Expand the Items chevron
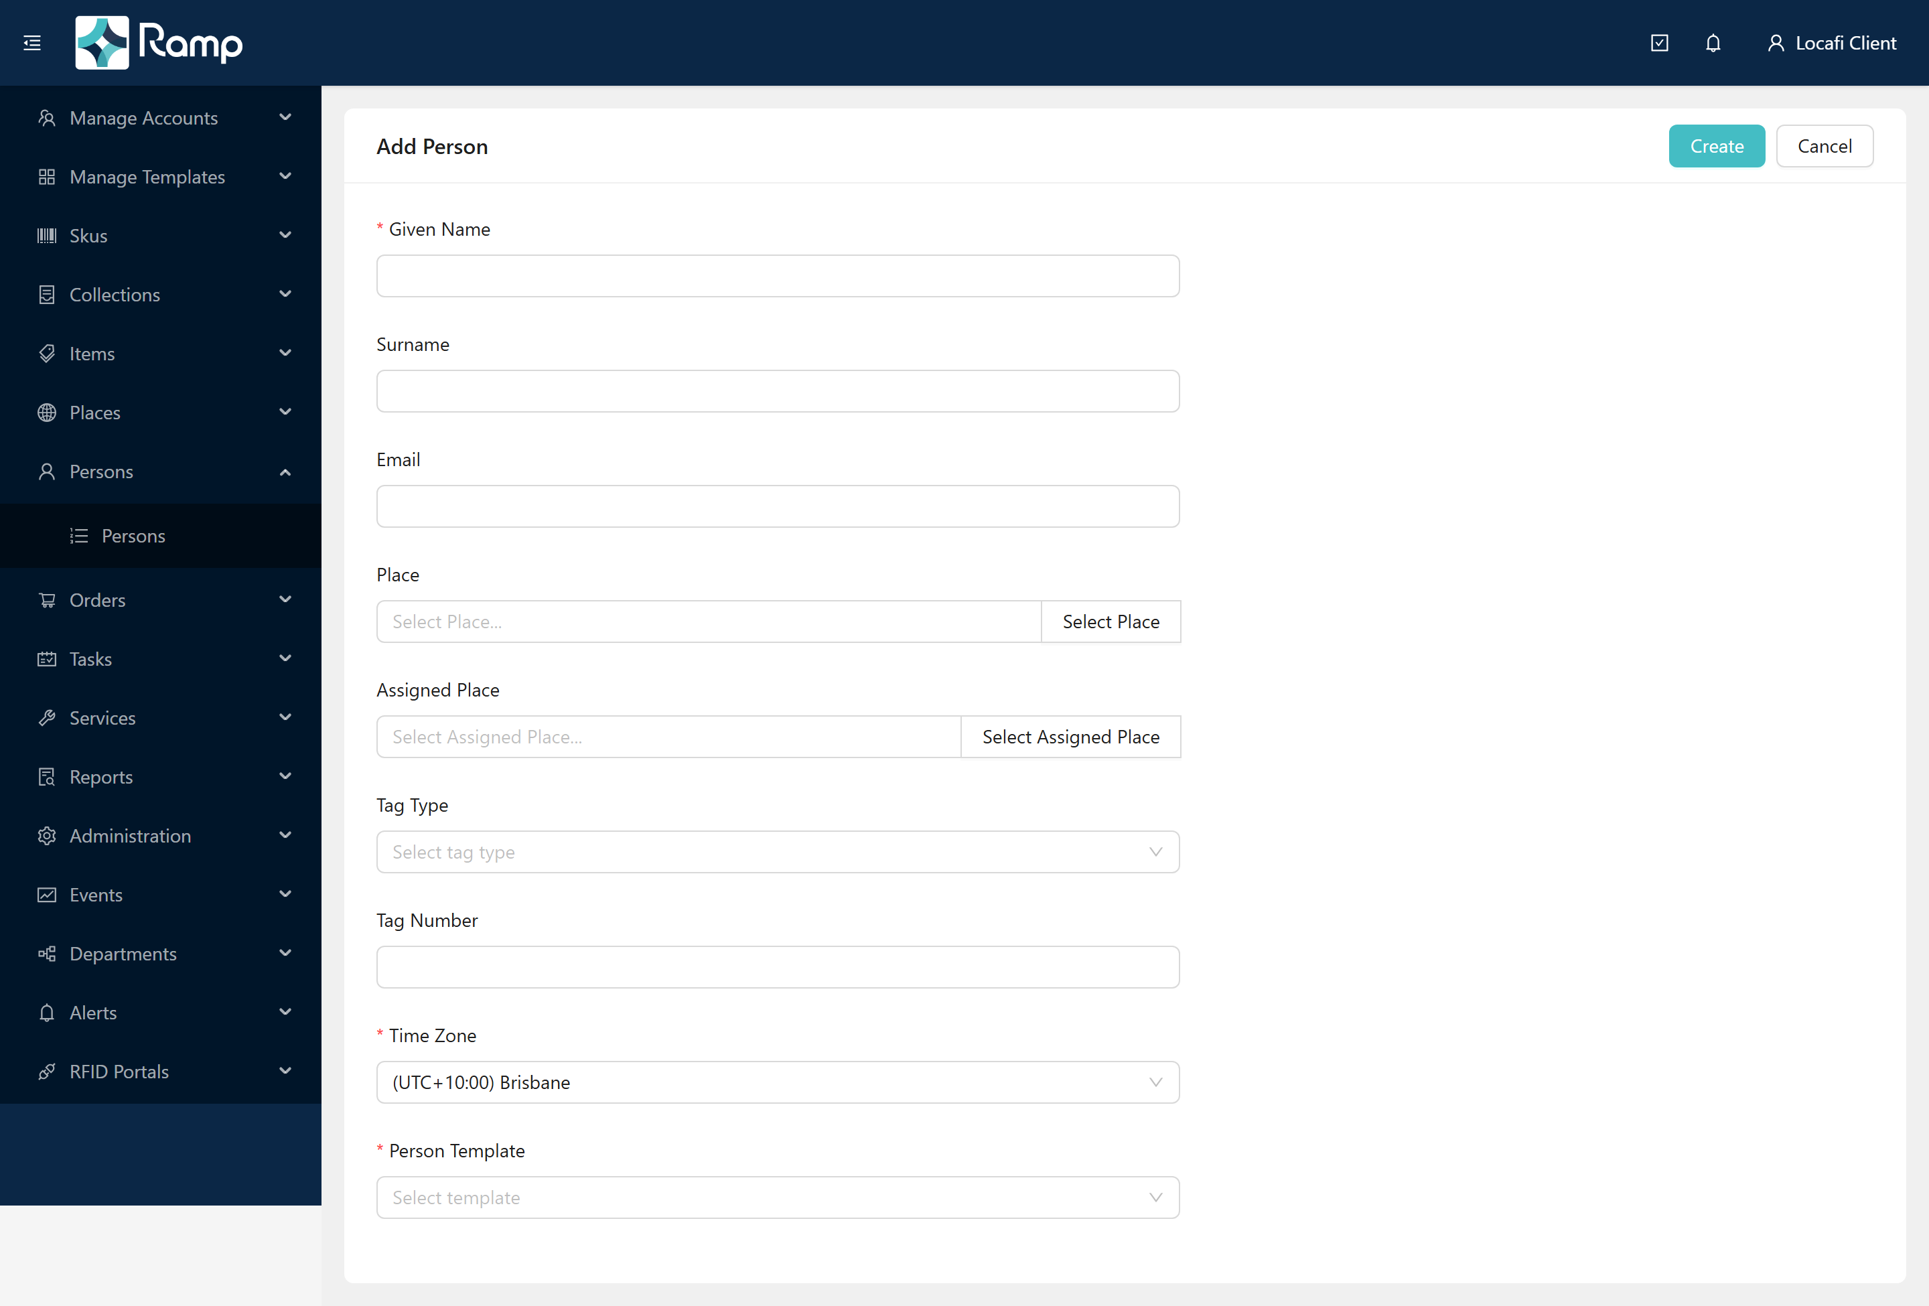 pos(285,354)
